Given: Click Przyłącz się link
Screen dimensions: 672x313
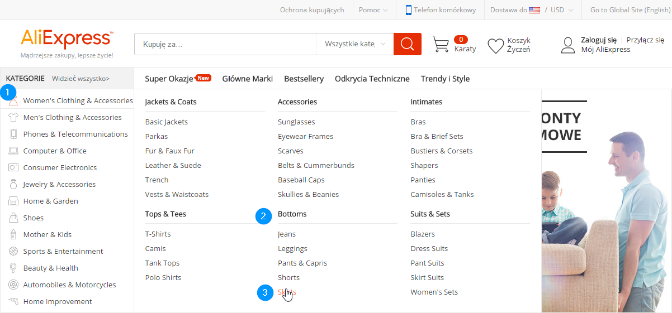Looking at the screenshot, I should click(645, 40).
